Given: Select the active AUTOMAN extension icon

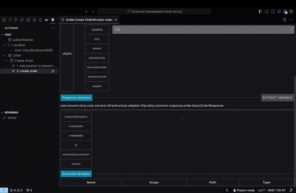Looking at the screenshot, I should click(53, 19).
